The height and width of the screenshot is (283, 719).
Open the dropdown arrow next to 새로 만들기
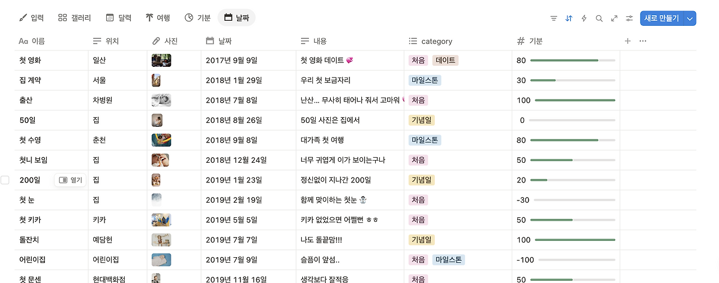[x=690, y=18]
